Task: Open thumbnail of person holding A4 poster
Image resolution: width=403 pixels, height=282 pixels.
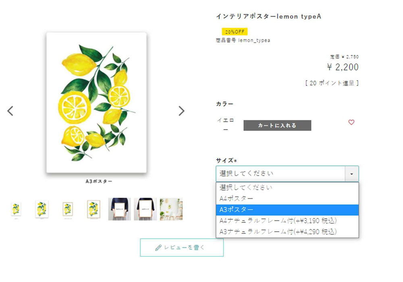Action: coord(120,209)
